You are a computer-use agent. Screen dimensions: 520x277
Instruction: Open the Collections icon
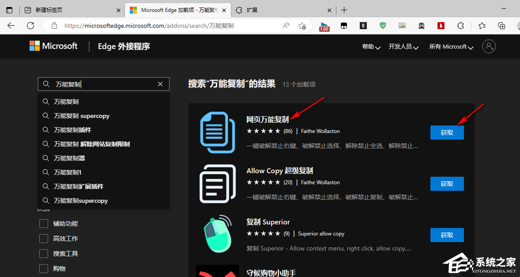(501, 26)
